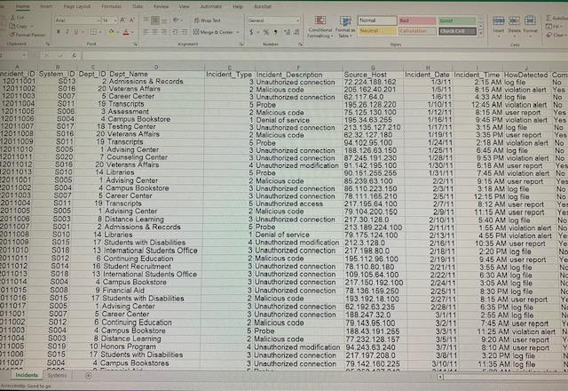This screenshot has height=391, width=568.
Task: Switch to the Data tab
Action: [x=138, y=6]
